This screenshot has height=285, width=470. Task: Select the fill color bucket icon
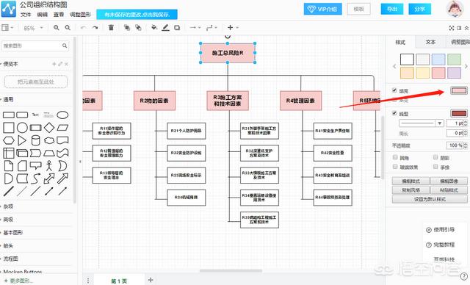pyautogui.click(x=154, y=28)
